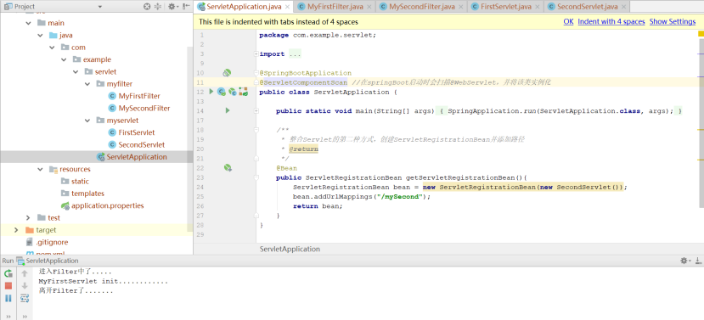The image size is (704, 320).
Task: Collapse the resources folder
Action: (41, 169)
